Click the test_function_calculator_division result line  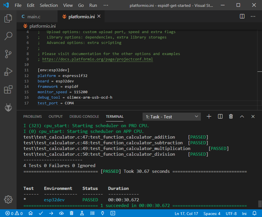pyautogui.click(x=116, y=154)
